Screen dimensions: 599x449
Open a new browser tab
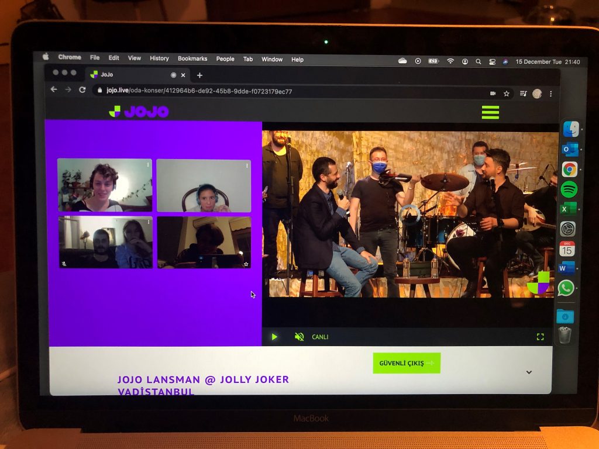199,75
